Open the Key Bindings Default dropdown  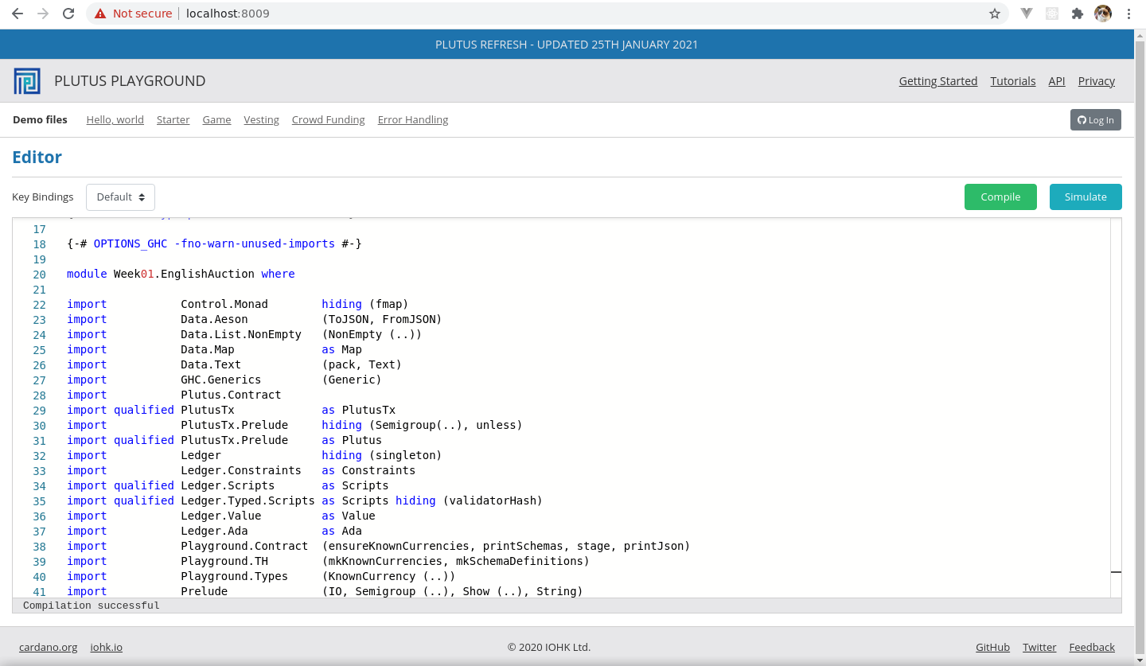click(120, 197)
